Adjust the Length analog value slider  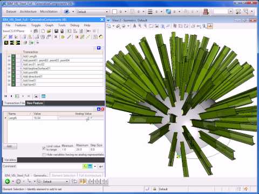click(x=88, y=119)
